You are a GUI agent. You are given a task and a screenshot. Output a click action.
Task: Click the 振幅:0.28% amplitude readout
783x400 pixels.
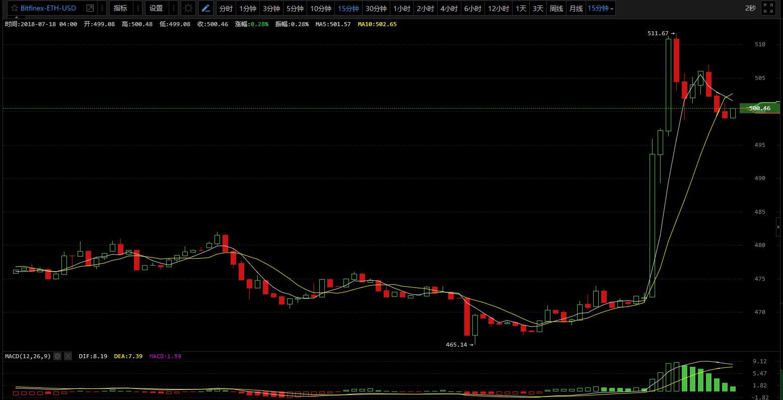(292, 24)
